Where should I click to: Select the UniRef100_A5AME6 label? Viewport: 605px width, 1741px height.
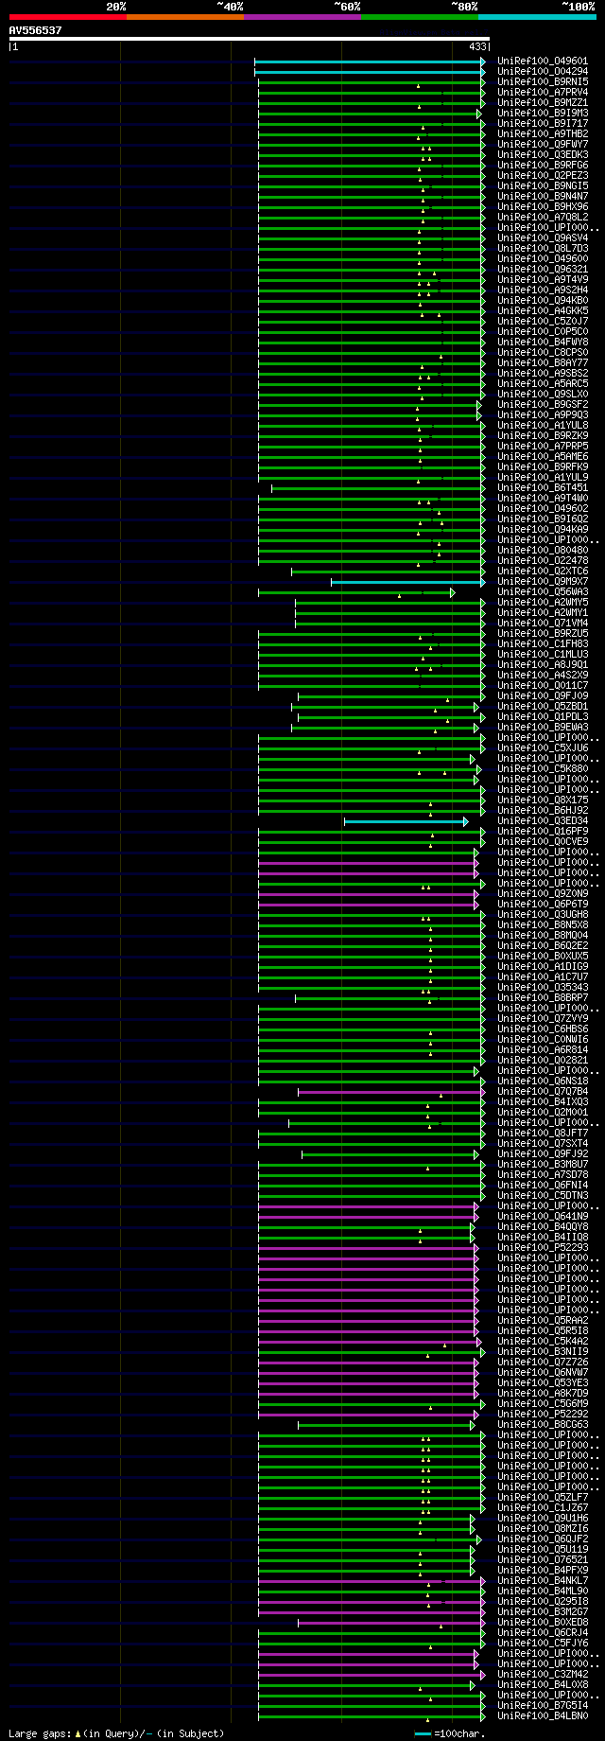pos(543,457)
